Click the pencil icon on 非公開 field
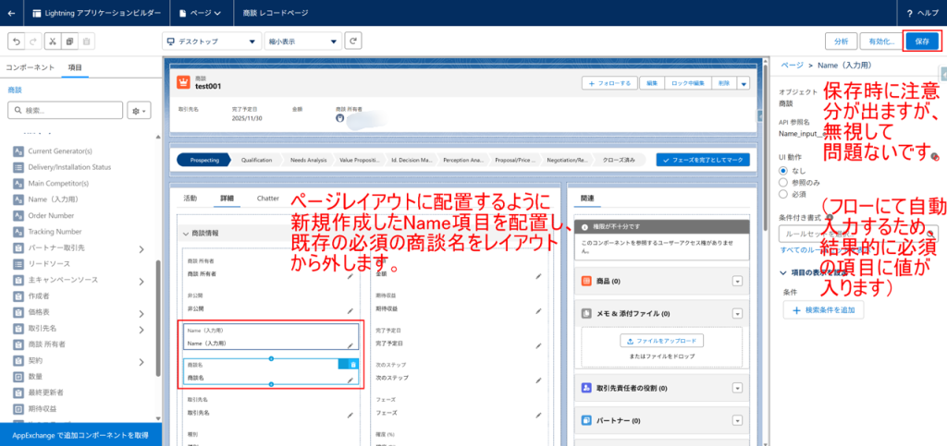 (350, 311)
